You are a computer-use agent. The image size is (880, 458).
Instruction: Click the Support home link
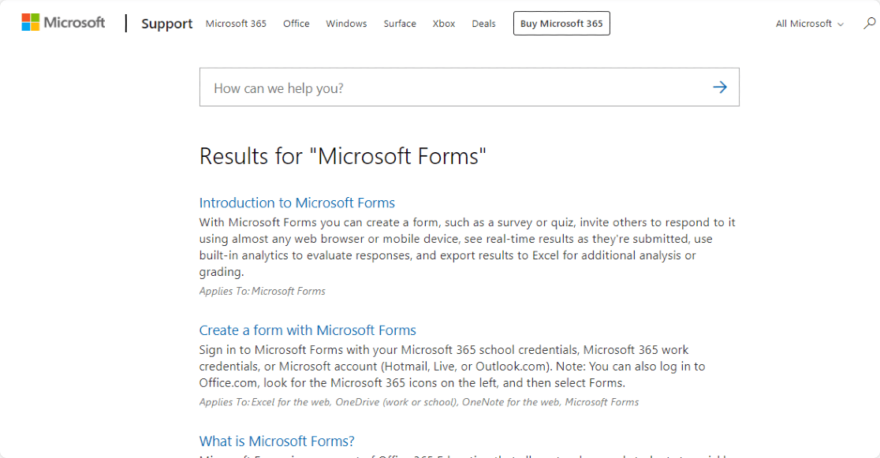click(x=166, y=24)
